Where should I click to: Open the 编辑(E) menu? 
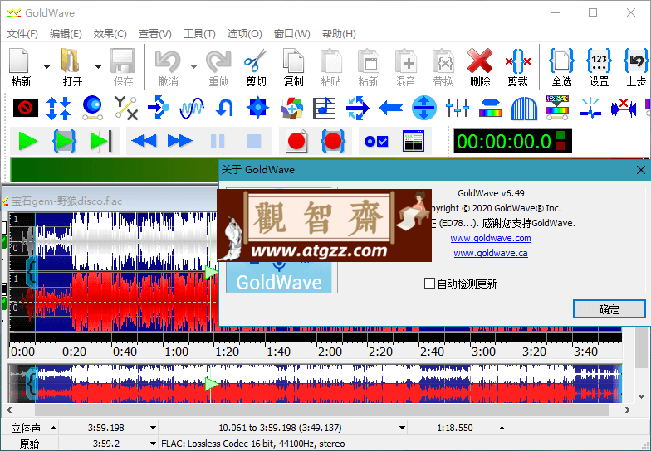[x=66, y=34]
